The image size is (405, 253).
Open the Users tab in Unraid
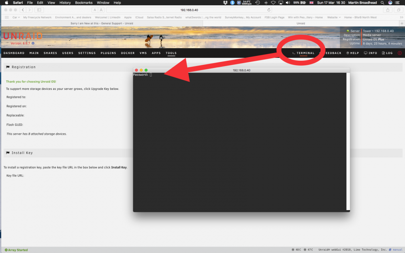(68, 53)
